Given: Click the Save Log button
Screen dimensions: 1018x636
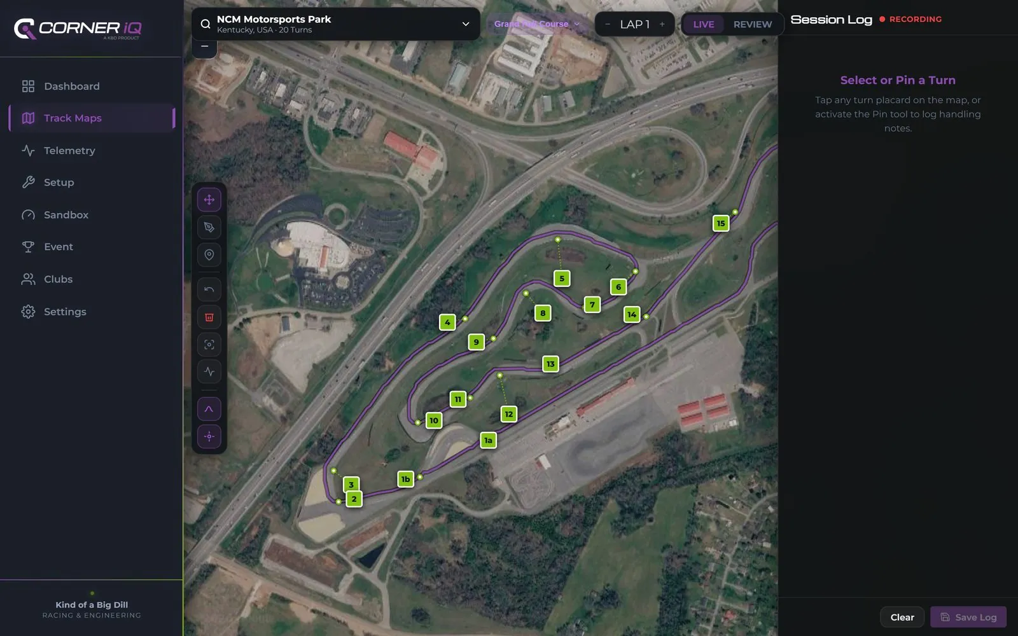Looking at the screenshot, I should click(x=968, y=617).
